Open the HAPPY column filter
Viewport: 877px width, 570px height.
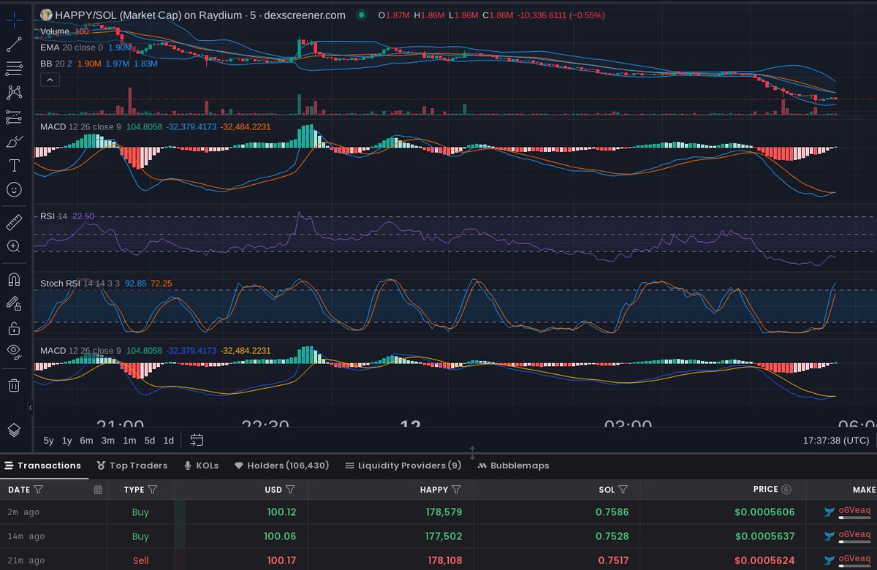pyautogui.click(x=457, y=490)
